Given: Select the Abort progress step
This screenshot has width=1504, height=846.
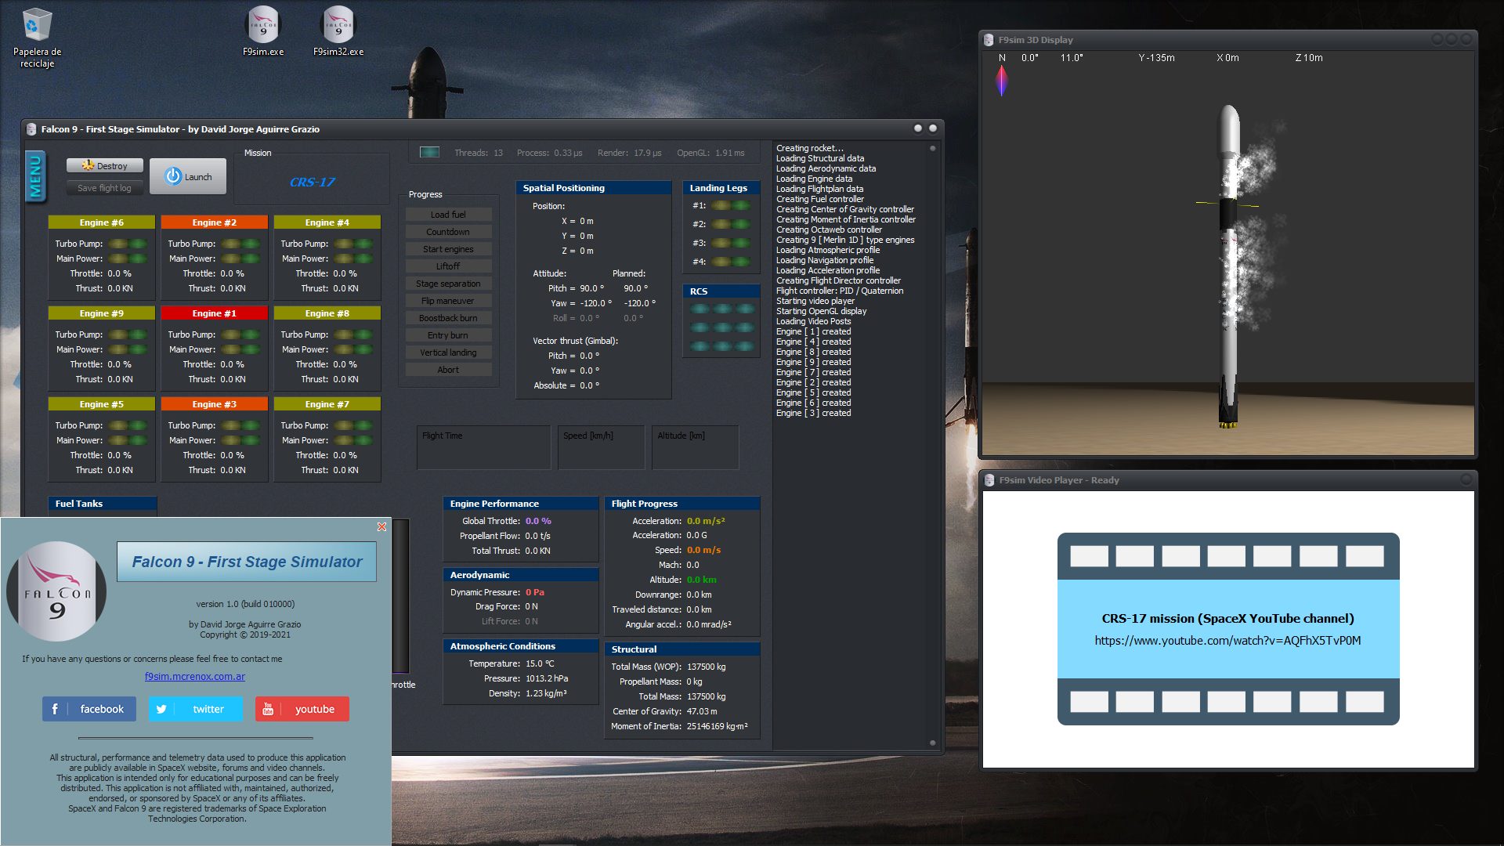Looking at the screenshot, I should pyautogui.click(x=448, y=370).
